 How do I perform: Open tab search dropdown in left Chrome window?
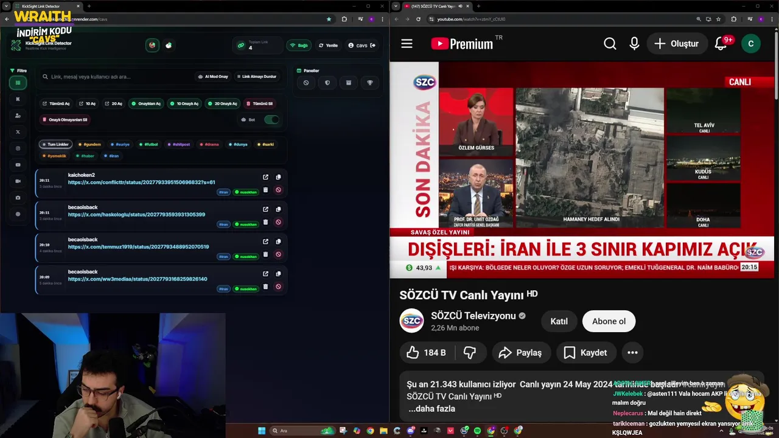click(7, 6)
